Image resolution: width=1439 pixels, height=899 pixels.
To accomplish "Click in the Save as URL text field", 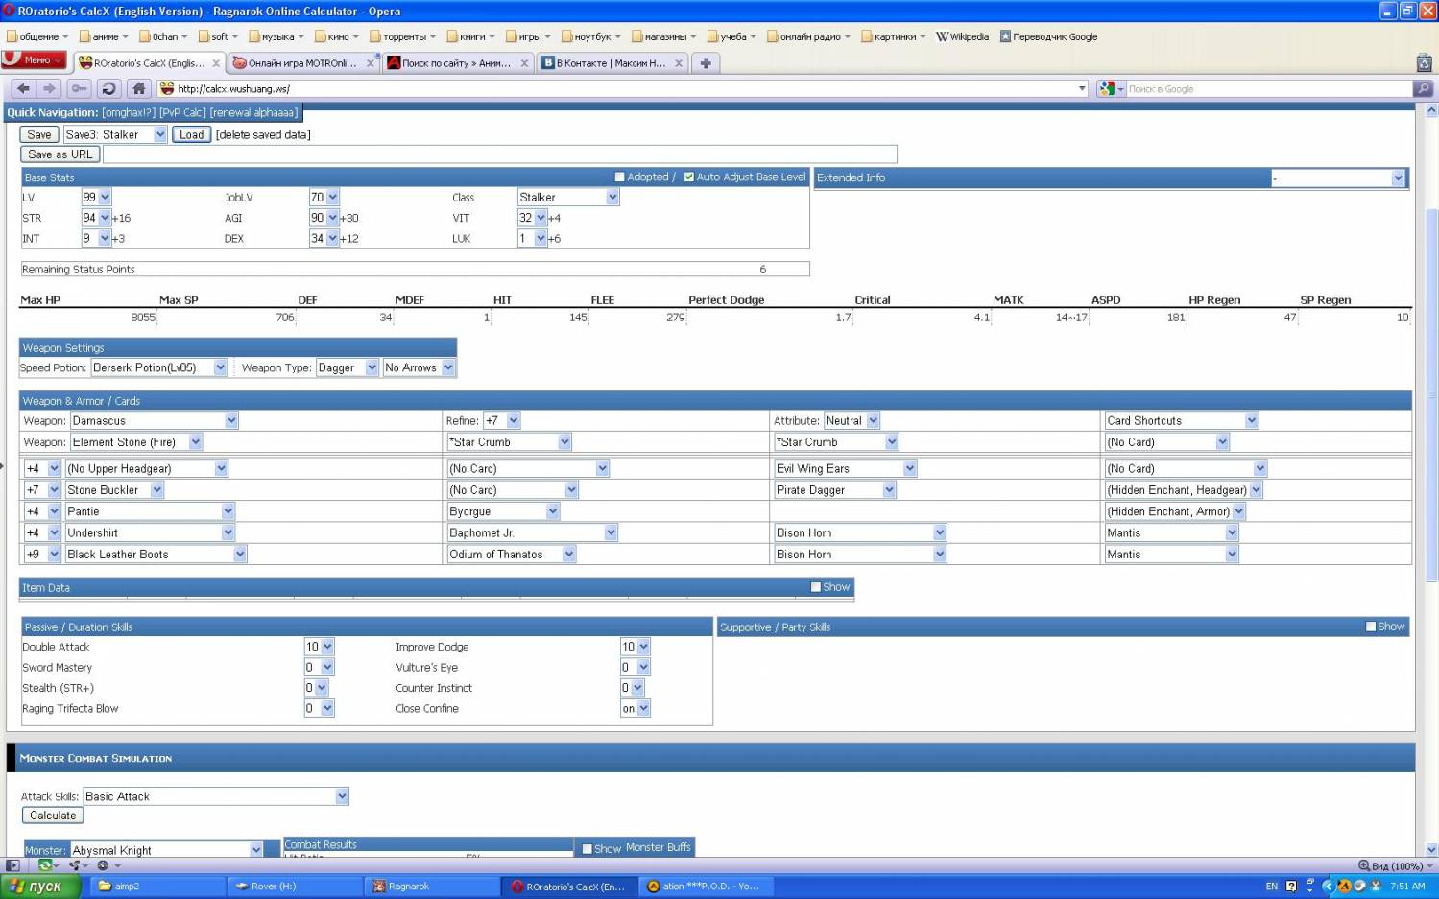I will (500, 154).
